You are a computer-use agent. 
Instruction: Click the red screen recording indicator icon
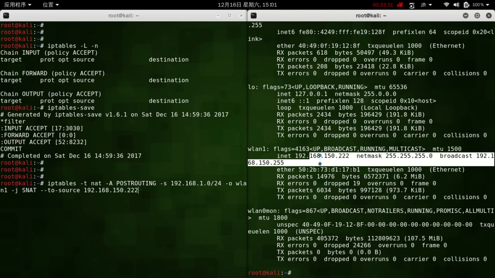coord(400,5)
